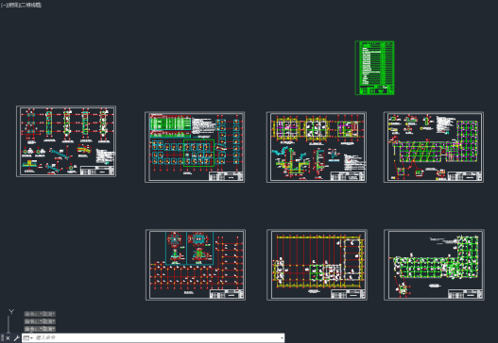Open the view direction viewport label menu
Viewport: 498px width, 343px height.
[12, 5]
